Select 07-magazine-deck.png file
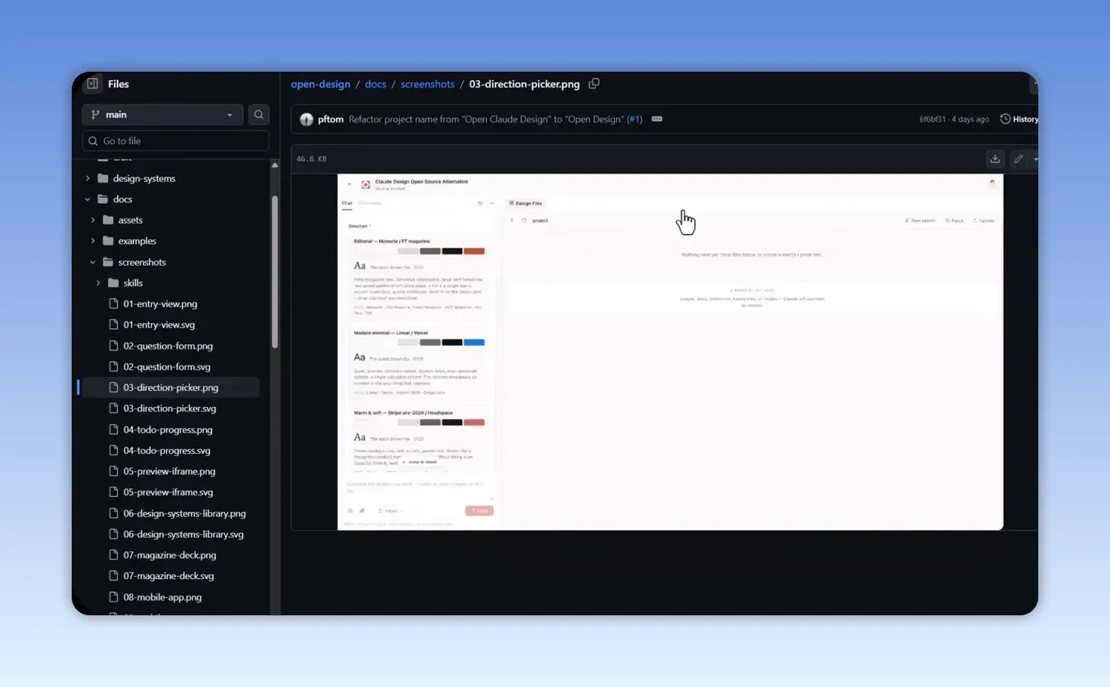1110x687 pixels. (x=170, y=555)
